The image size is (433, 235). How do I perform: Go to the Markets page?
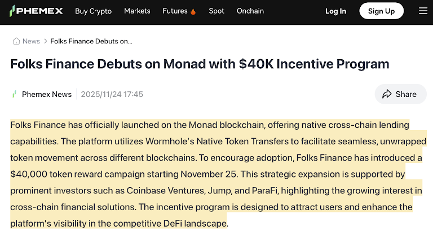(x=137, y=11)
